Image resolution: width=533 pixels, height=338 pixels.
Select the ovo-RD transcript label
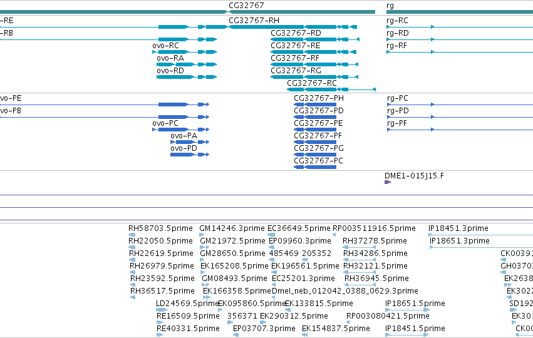point(170,71)
